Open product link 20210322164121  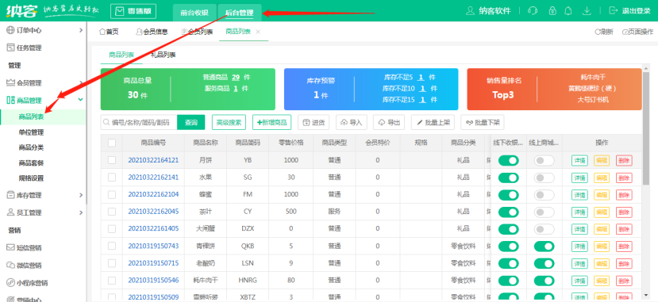point(153,160)
